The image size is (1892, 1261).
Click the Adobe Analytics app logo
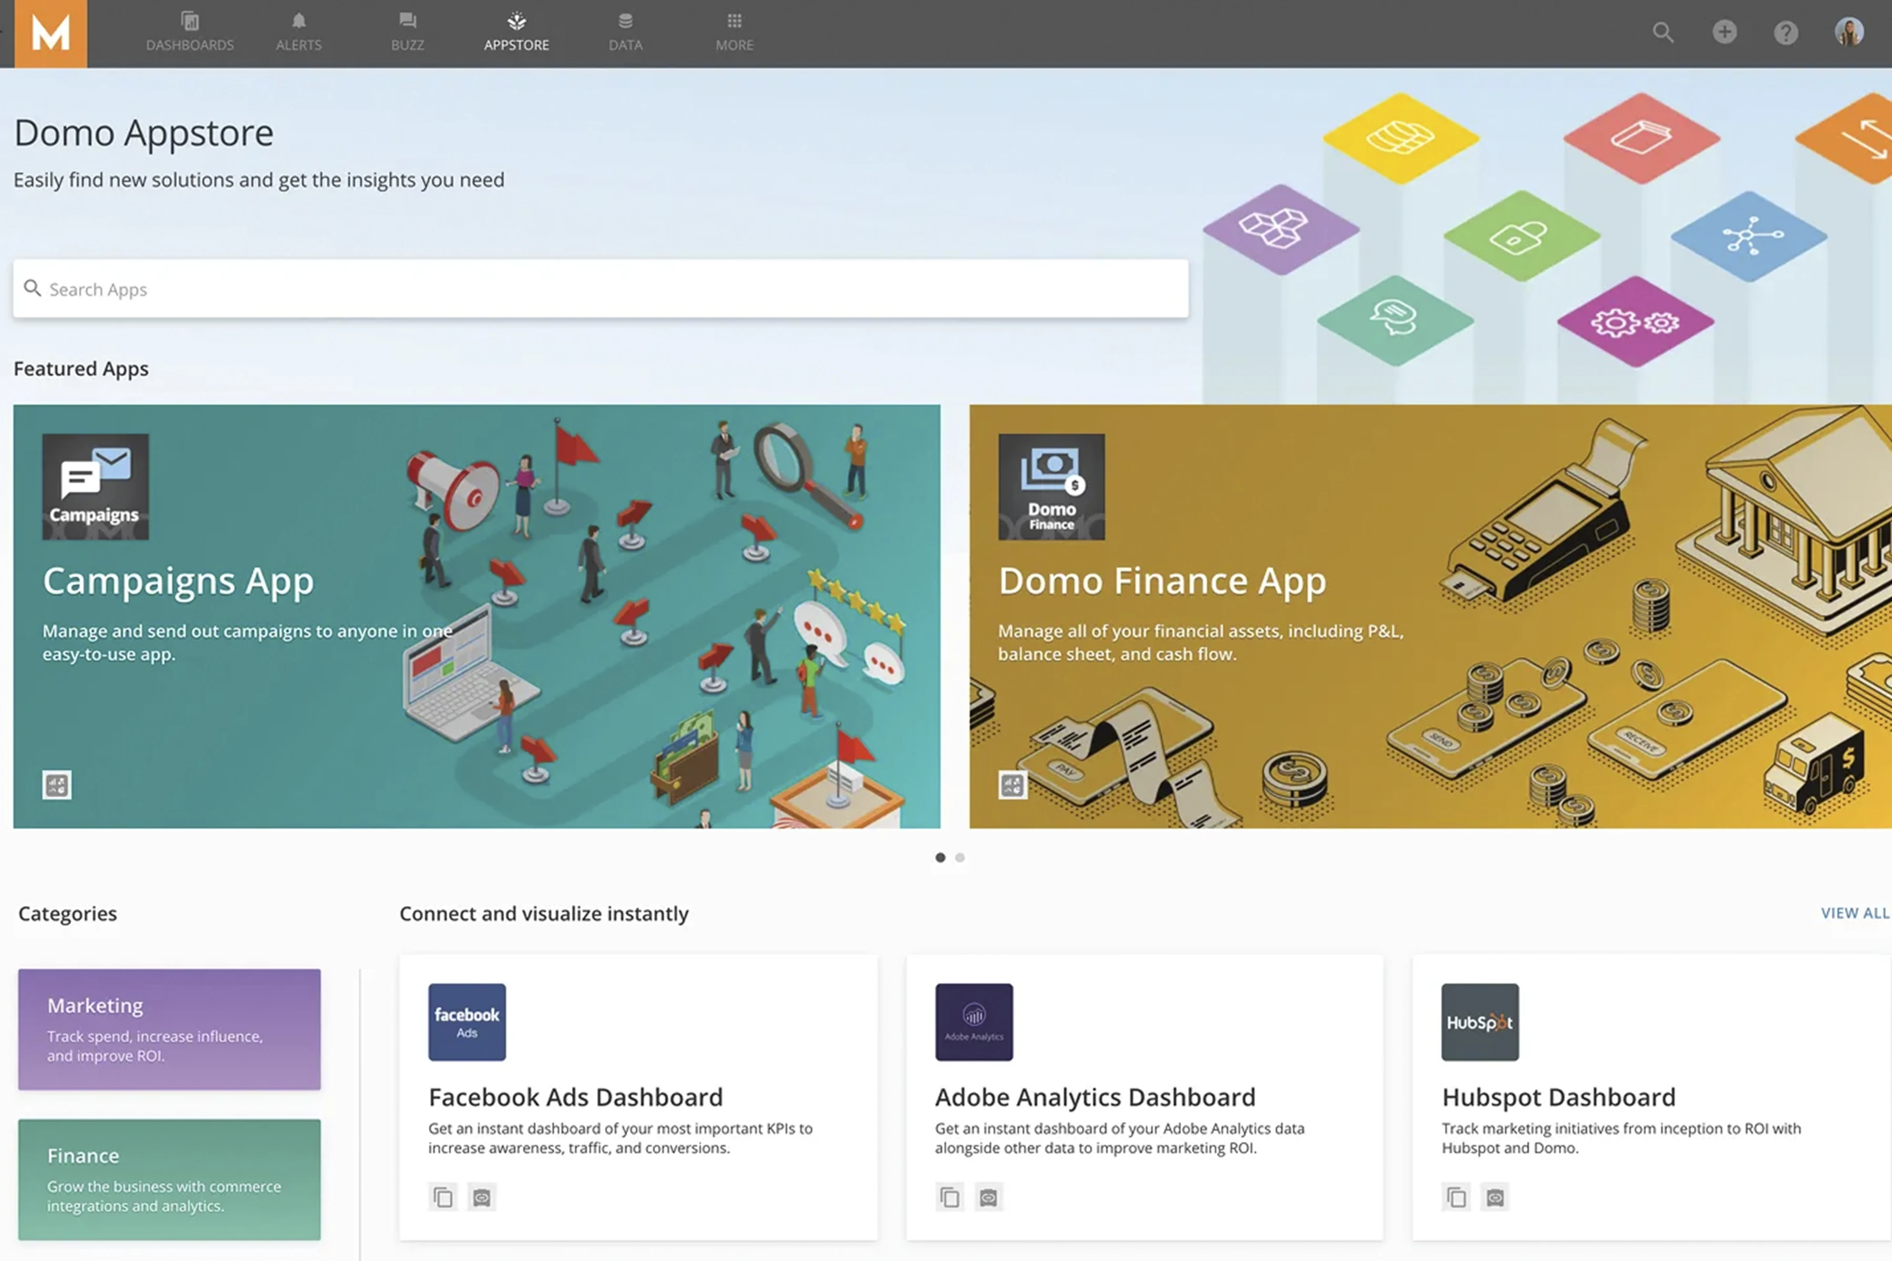[x=974, y=1022]
